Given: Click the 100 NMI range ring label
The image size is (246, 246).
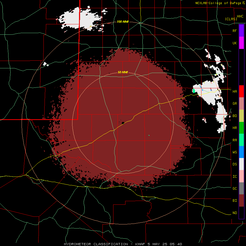Looking at the screenshot, I should 123,22.
